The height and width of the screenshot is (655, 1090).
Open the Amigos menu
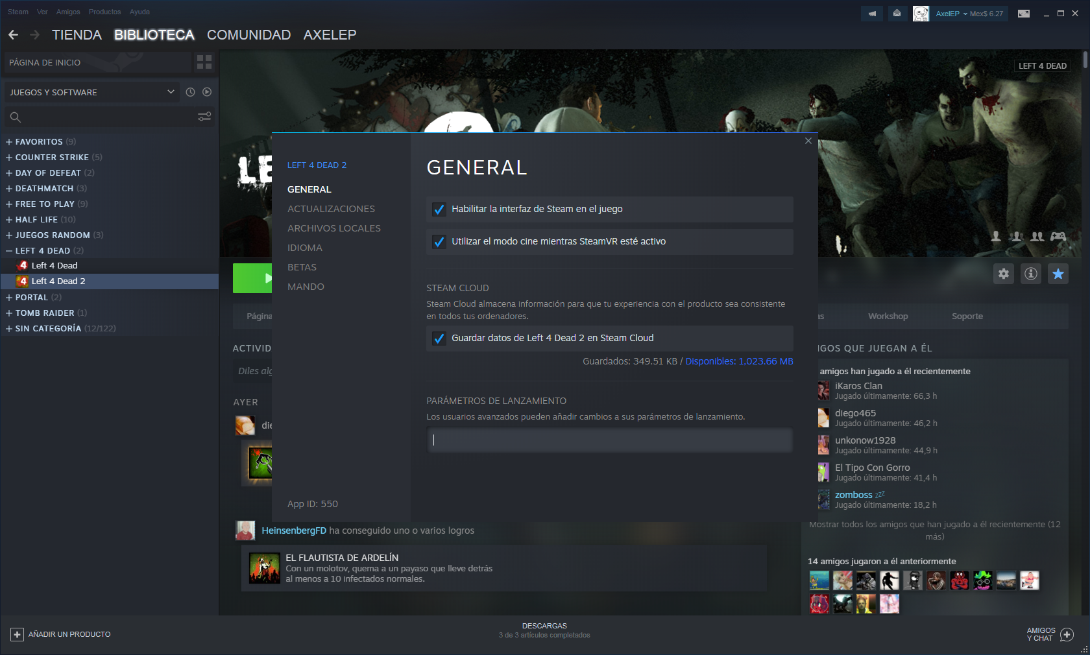coord(68,12)
